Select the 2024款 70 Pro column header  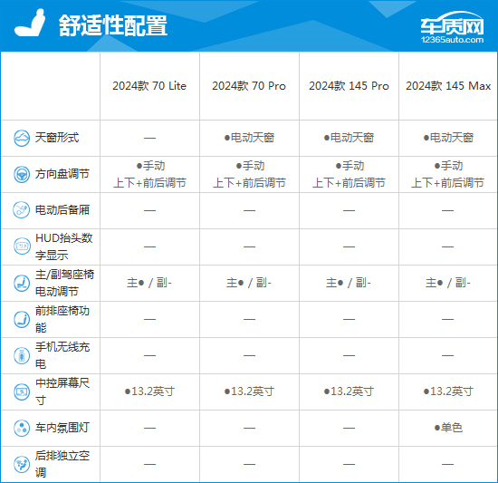249,86
